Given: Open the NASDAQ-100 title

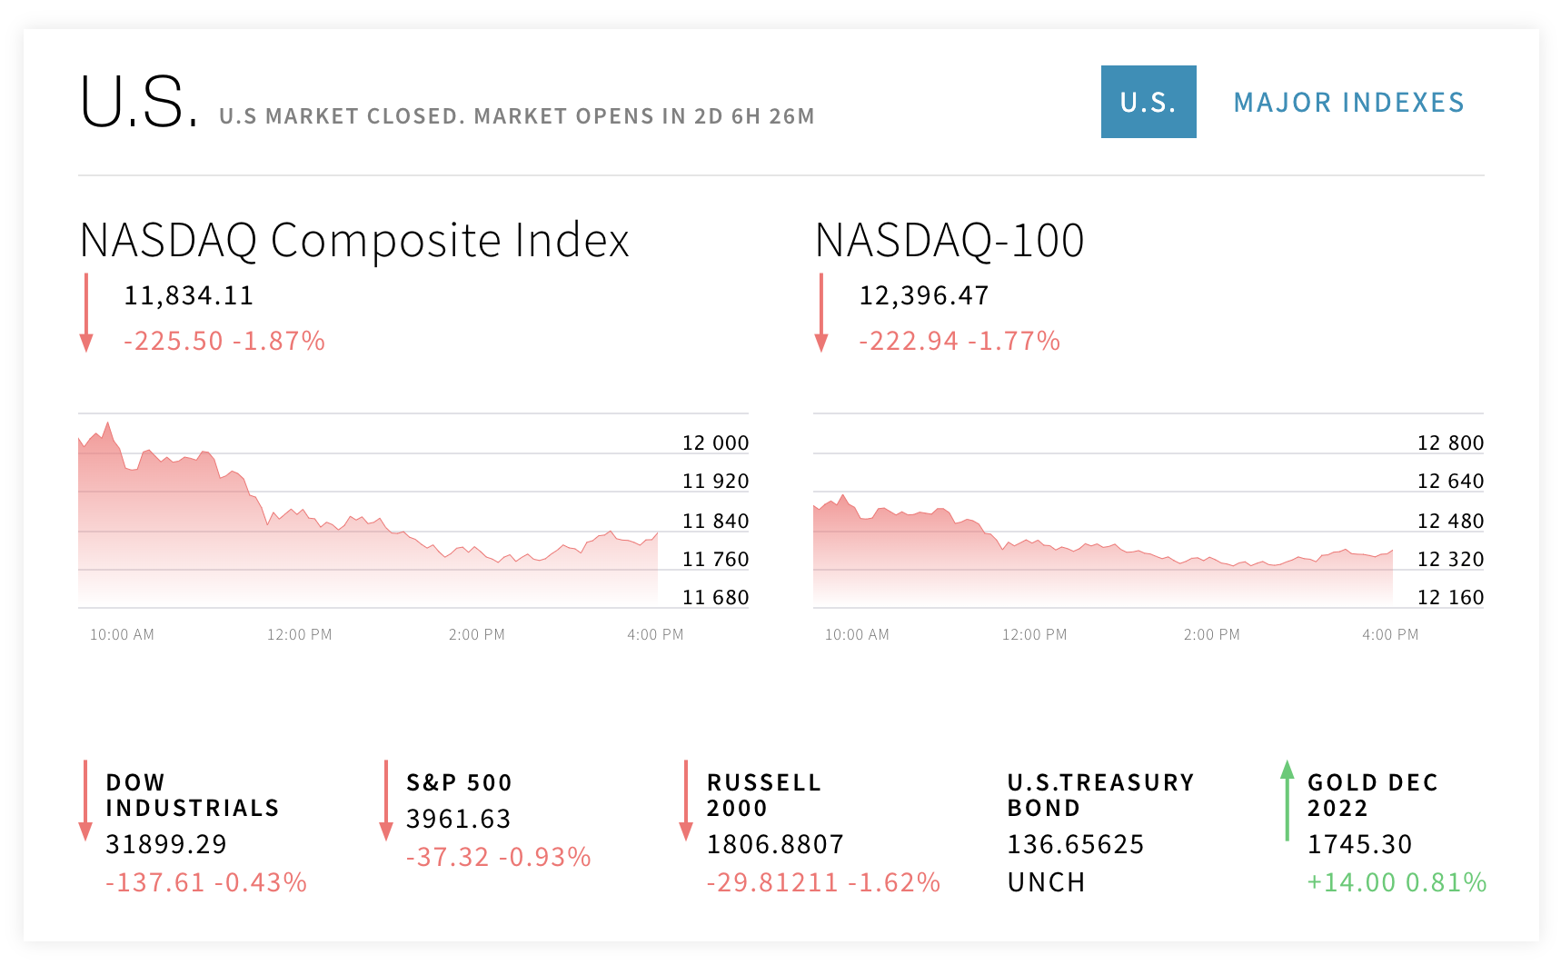Looking at the screenshot, I should (x=950, y=241).
